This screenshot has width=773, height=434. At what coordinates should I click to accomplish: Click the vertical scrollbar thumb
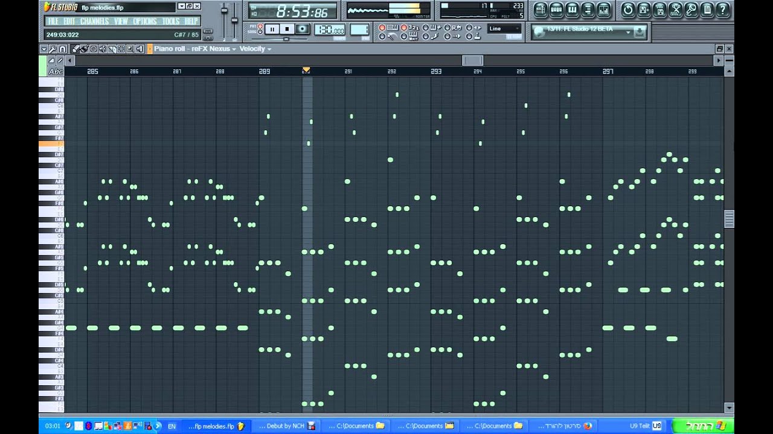tap(729, 218)
